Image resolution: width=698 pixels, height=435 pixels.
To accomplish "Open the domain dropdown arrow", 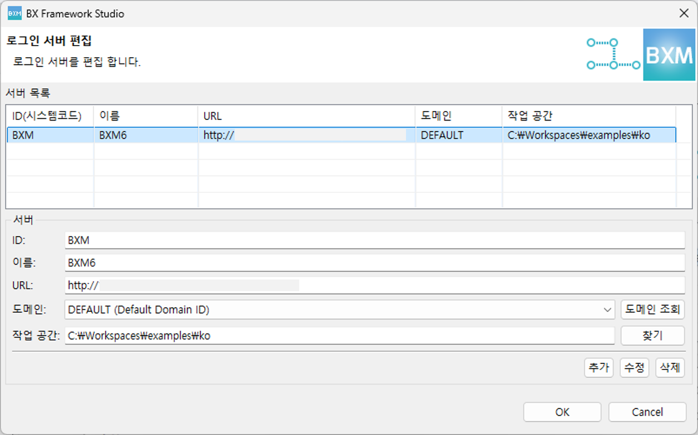I will (607, 310).
